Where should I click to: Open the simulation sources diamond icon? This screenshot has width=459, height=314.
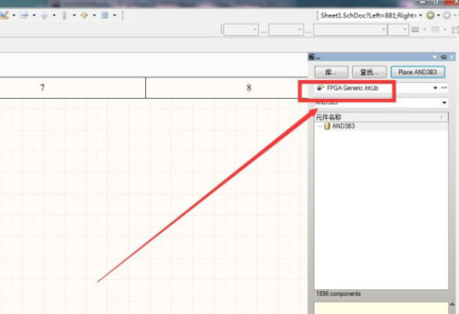(x=85, y=15)
